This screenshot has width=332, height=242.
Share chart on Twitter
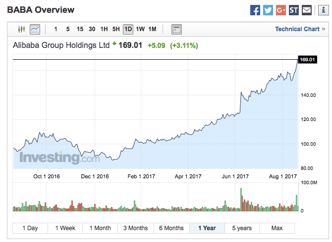pos(268,10)
